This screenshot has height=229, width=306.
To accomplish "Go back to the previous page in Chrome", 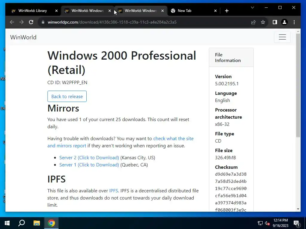I will 12,22.
